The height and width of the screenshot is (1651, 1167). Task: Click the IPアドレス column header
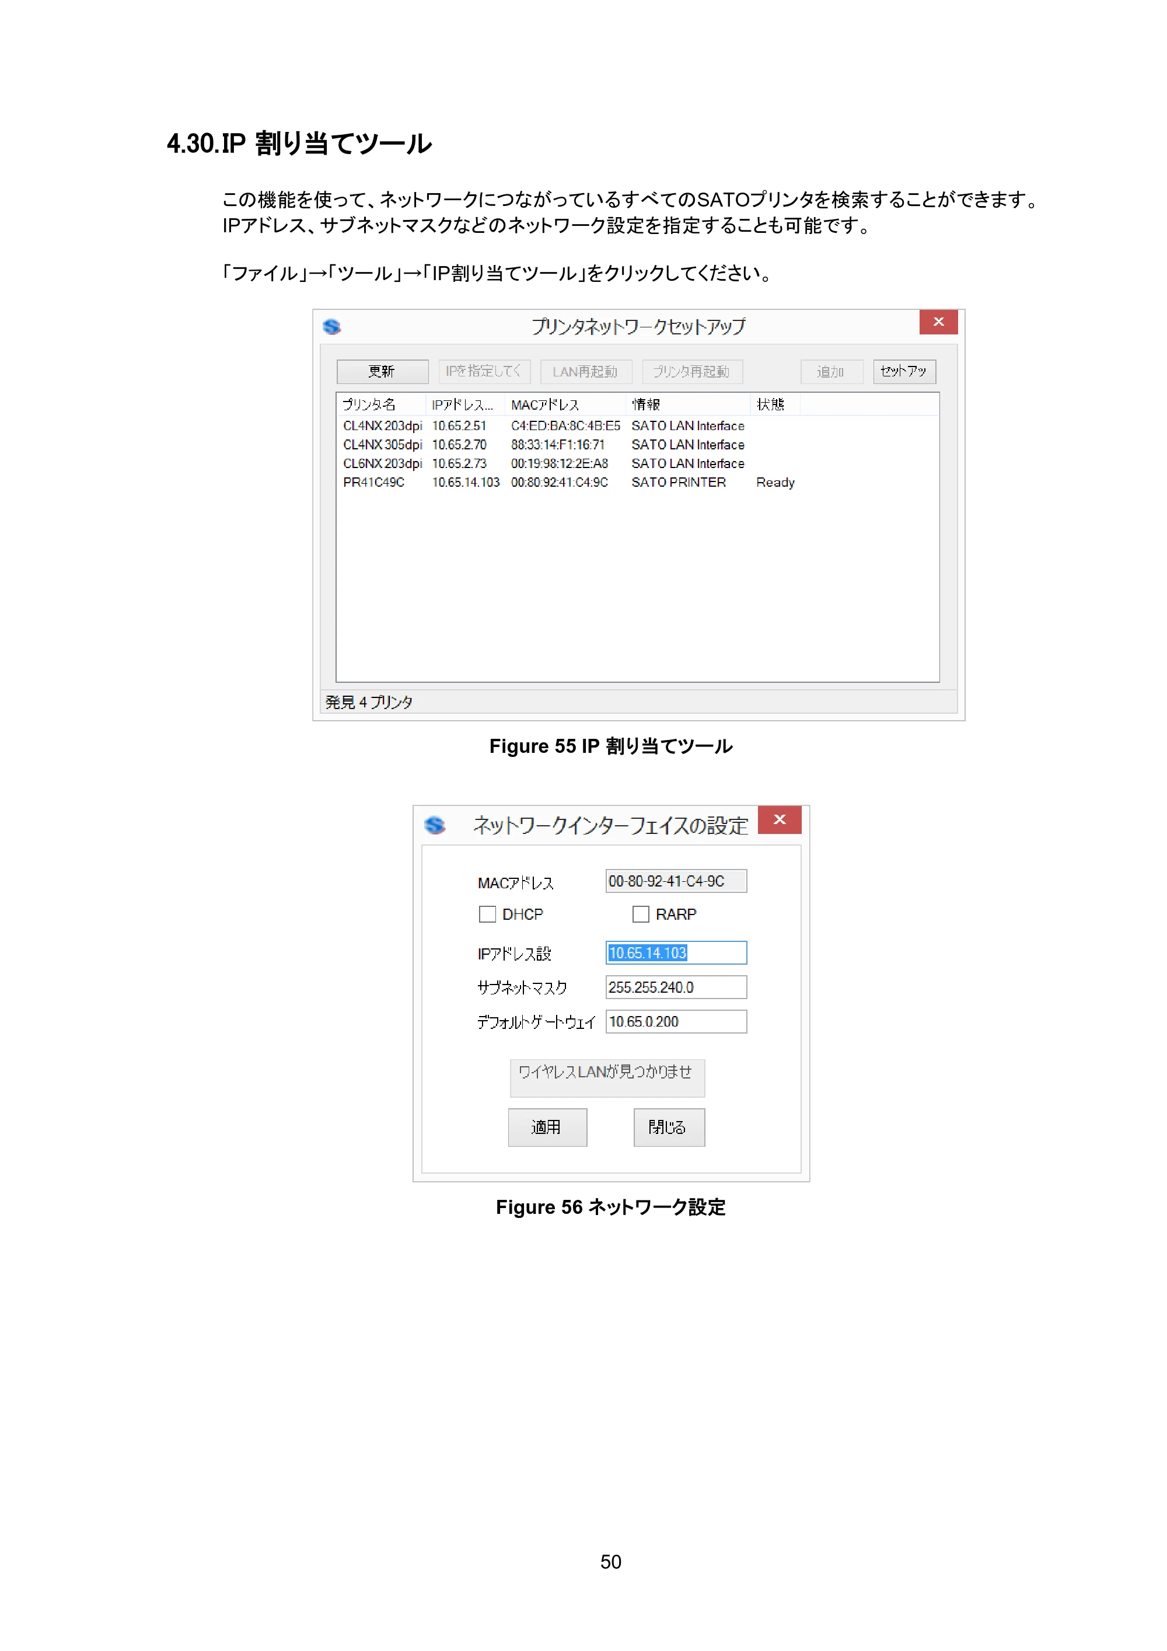pos(465,405)
